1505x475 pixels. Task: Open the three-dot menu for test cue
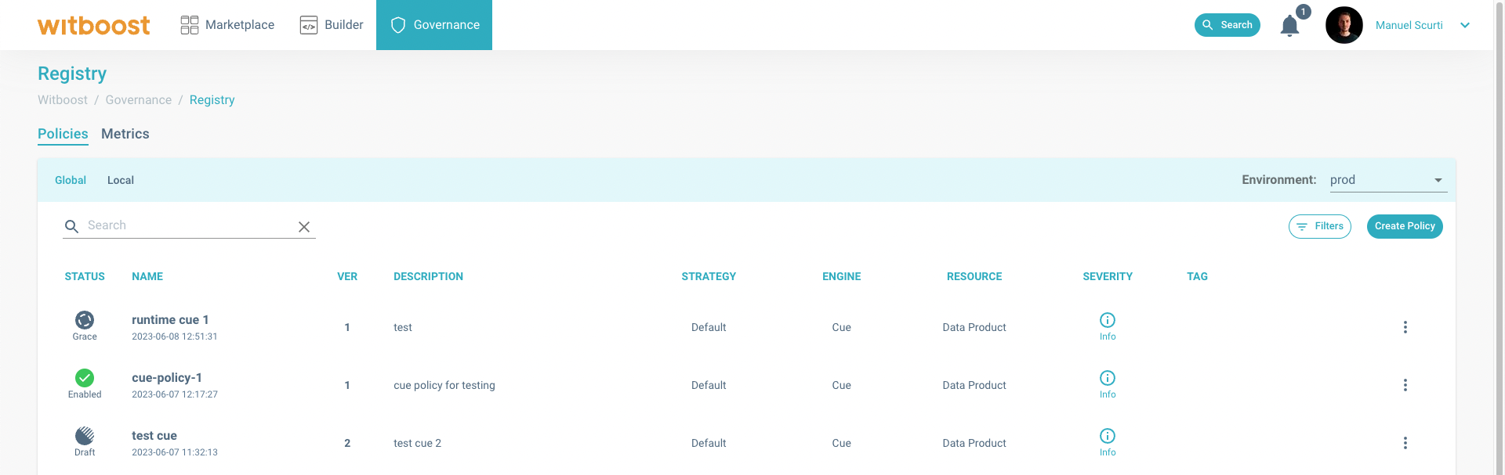click(x=1405, y=443)
